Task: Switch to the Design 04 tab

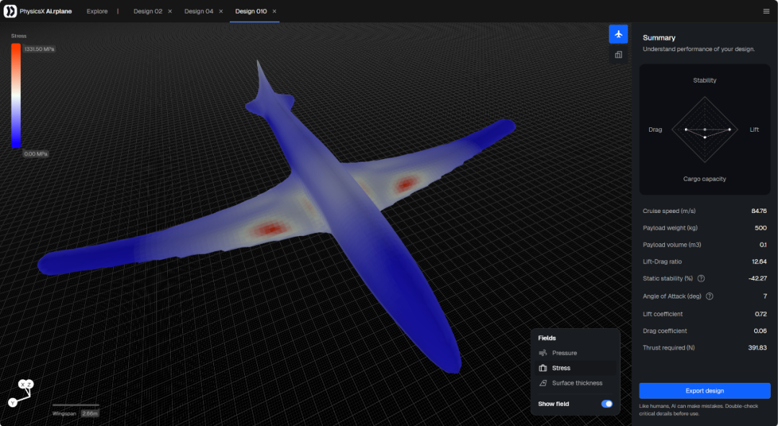Action: 199,12
